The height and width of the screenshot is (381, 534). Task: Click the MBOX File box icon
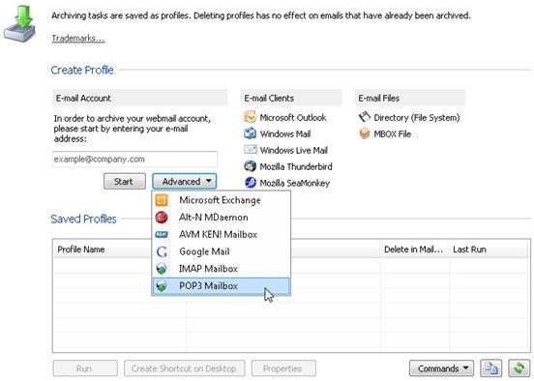click(x=364, y=133)
